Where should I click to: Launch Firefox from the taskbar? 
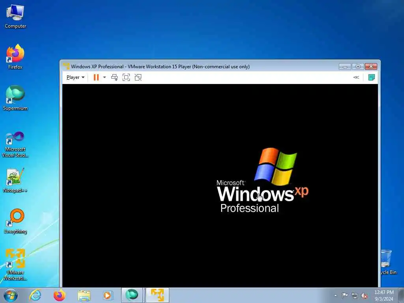point(60,295)
